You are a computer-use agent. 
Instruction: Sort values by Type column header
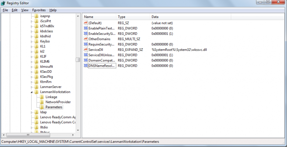click(x=133, y=17)
